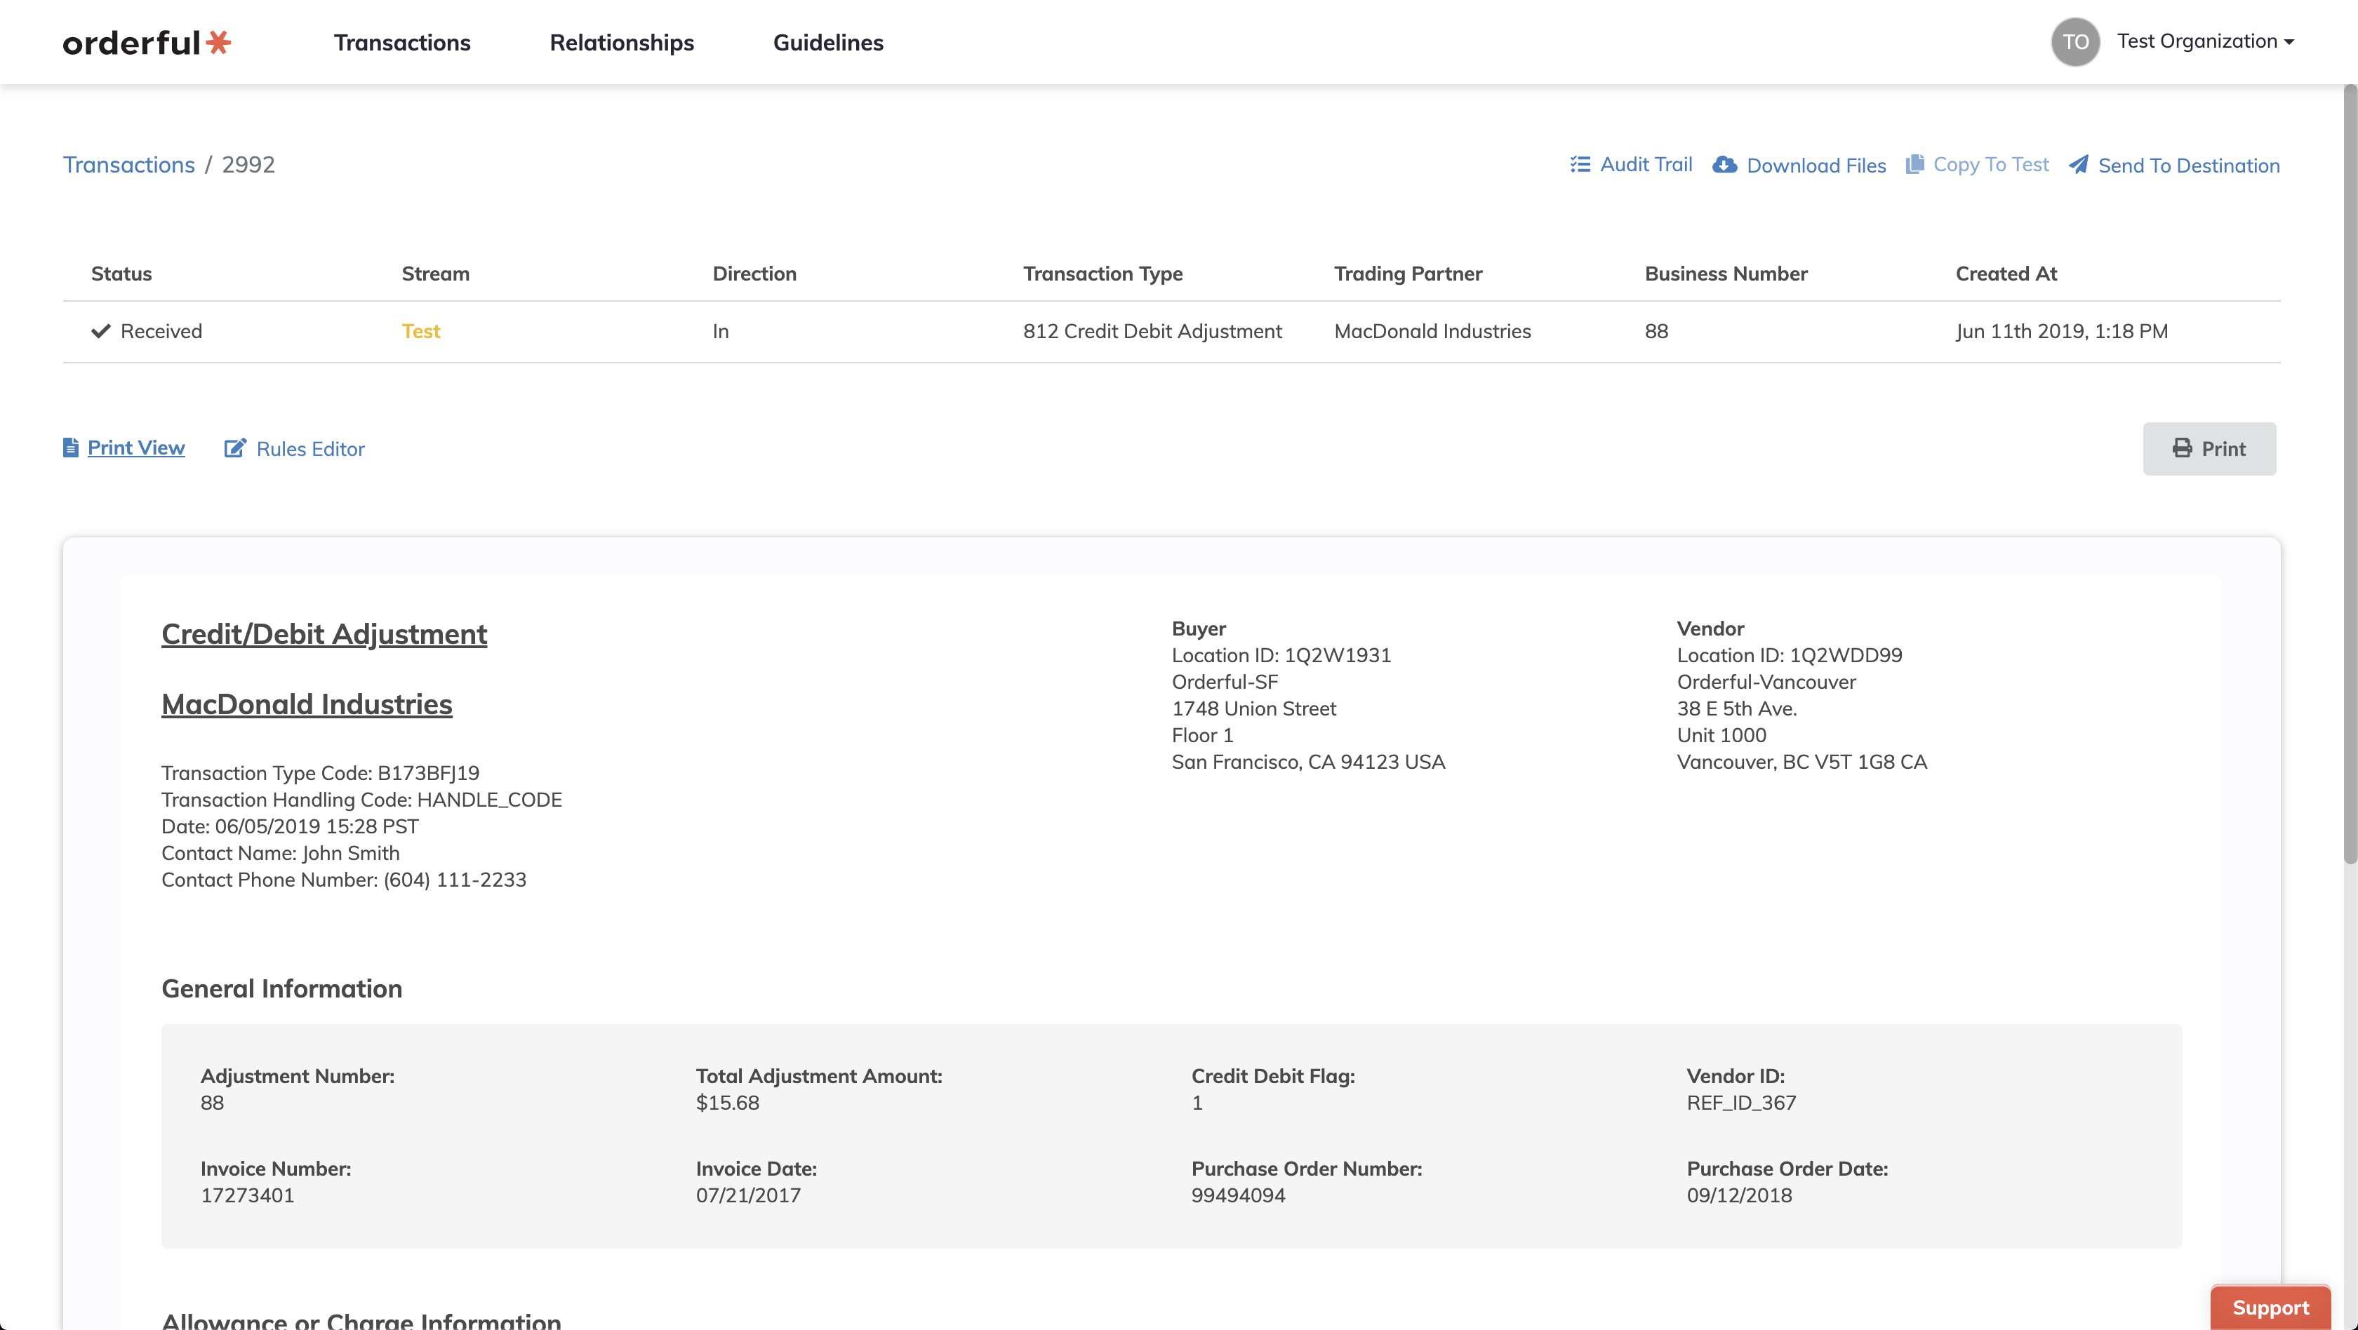Open the Guidelines nav item
This screenshot has width=2358, height=1330.
[827, 43]
